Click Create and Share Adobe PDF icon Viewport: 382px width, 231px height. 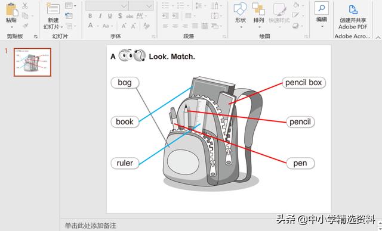[x=353, y=10]
